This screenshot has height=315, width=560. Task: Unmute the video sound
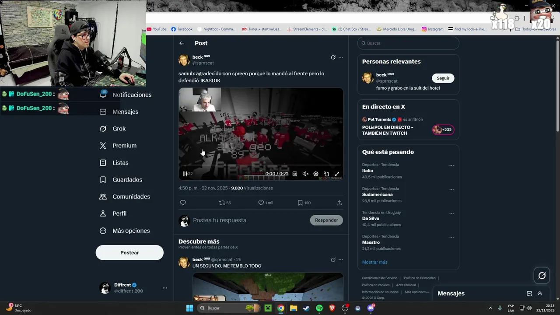point(305,174)
